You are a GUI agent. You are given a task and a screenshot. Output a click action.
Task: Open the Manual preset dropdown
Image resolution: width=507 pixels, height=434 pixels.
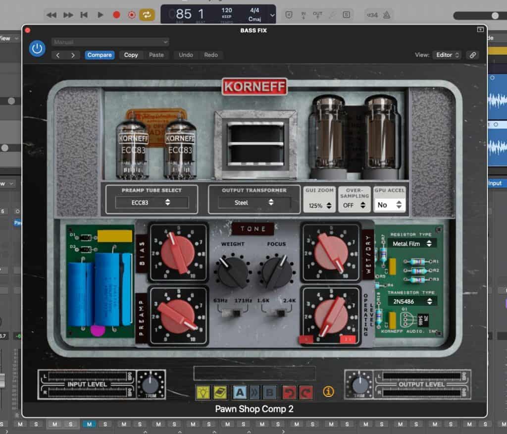pos(110,42)
